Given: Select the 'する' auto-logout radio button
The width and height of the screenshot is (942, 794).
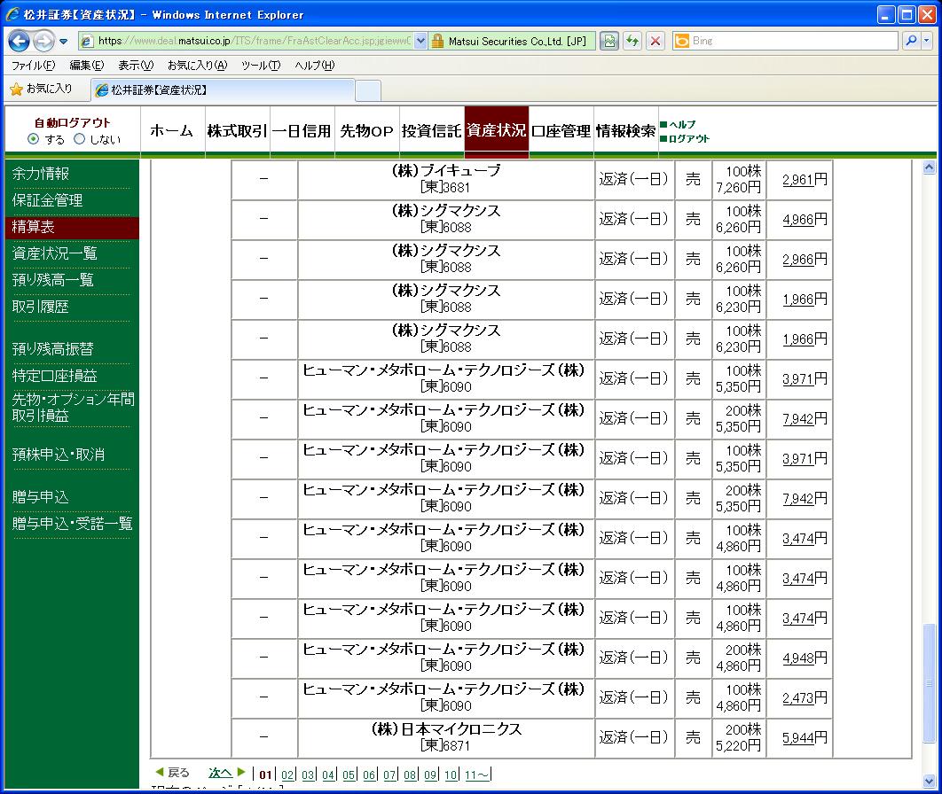Looking at the screenshot, I should (34, 139).
